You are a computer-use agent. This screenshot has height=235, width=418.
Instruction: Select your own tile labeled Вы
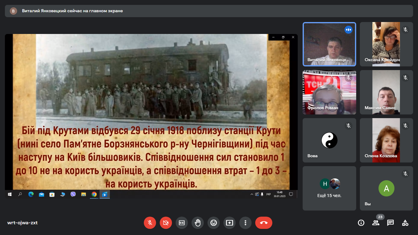pos(386,188)
